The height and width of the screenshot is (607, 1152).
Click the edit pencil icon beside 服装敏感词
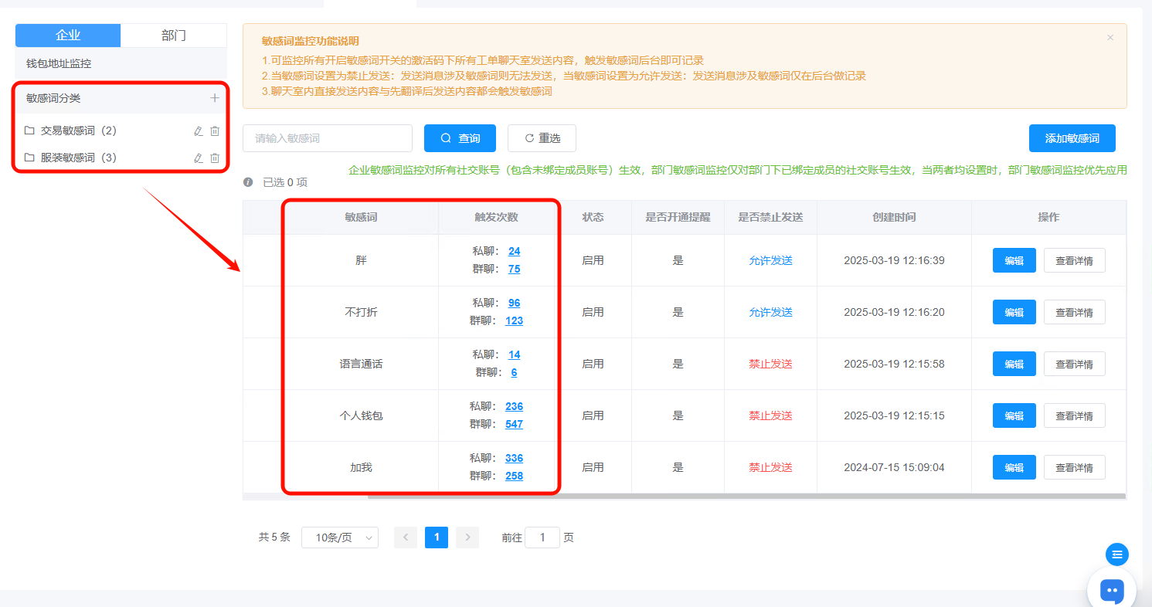[x=199, y=158]
